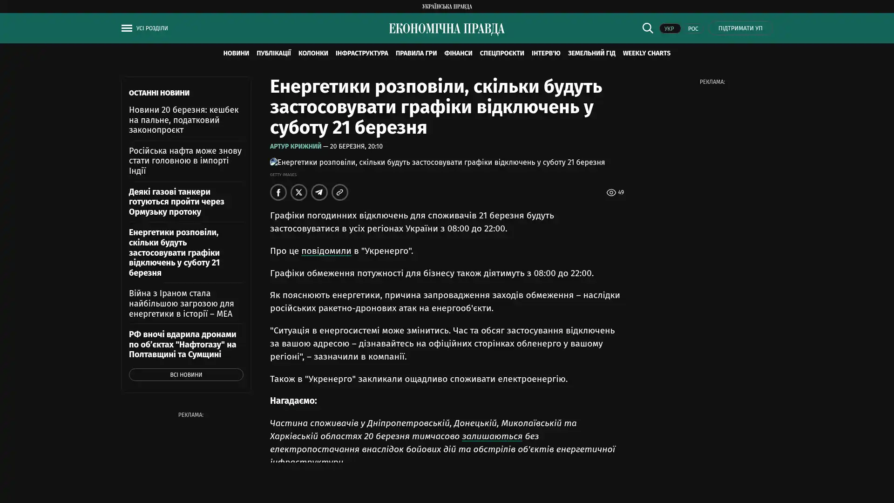The width and height of the screenshot is (894, 503).
Task: Open the Інфраструктура menu item
Action: click(361, 54)
